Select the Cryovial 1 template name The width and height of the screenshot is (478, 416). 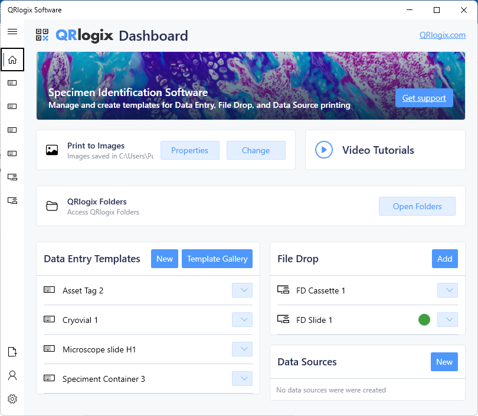coord(80,320)
